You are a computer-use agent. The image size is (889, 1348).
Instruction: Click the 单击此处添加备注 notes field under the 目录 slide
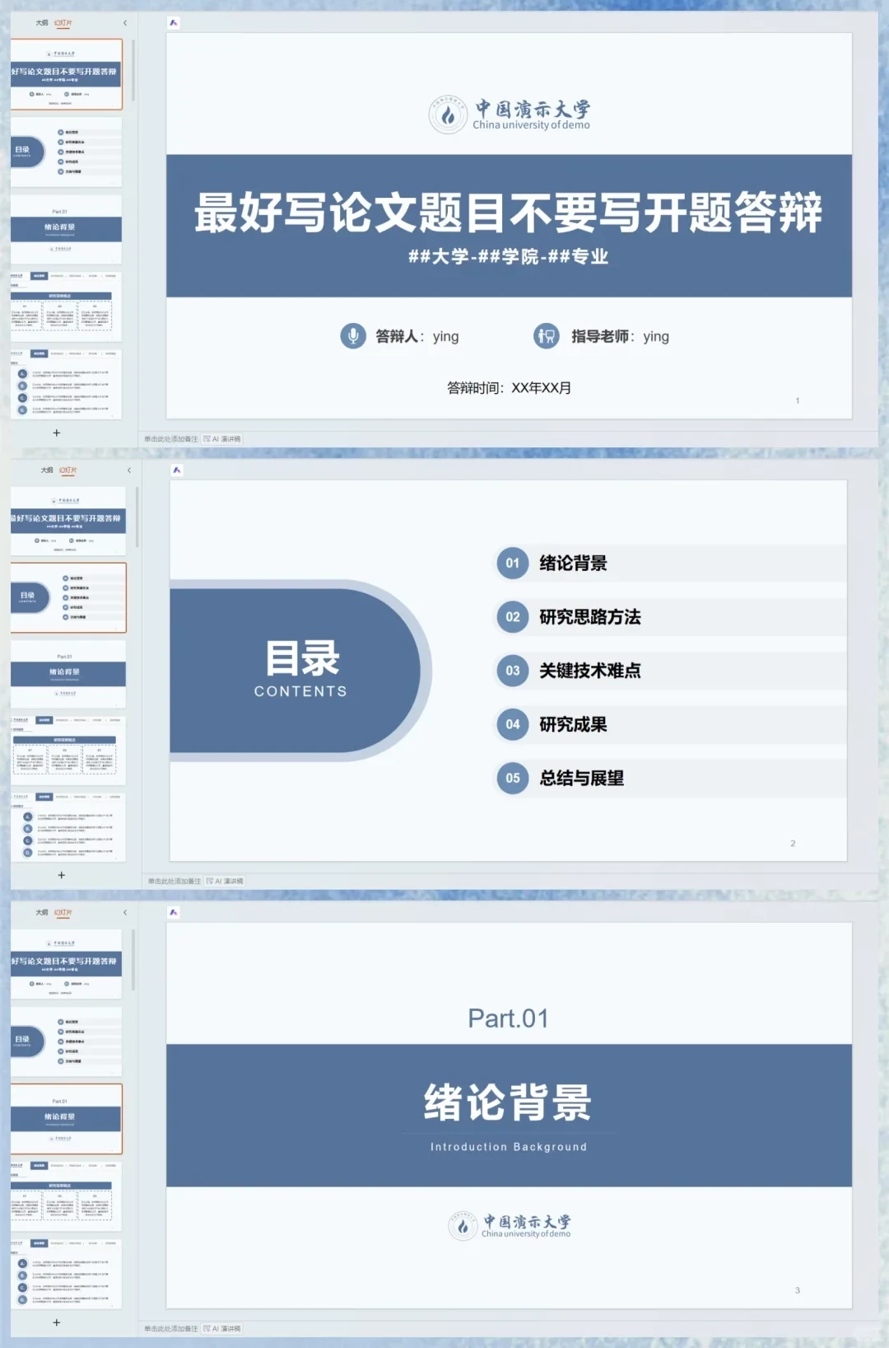pos(175,882)
